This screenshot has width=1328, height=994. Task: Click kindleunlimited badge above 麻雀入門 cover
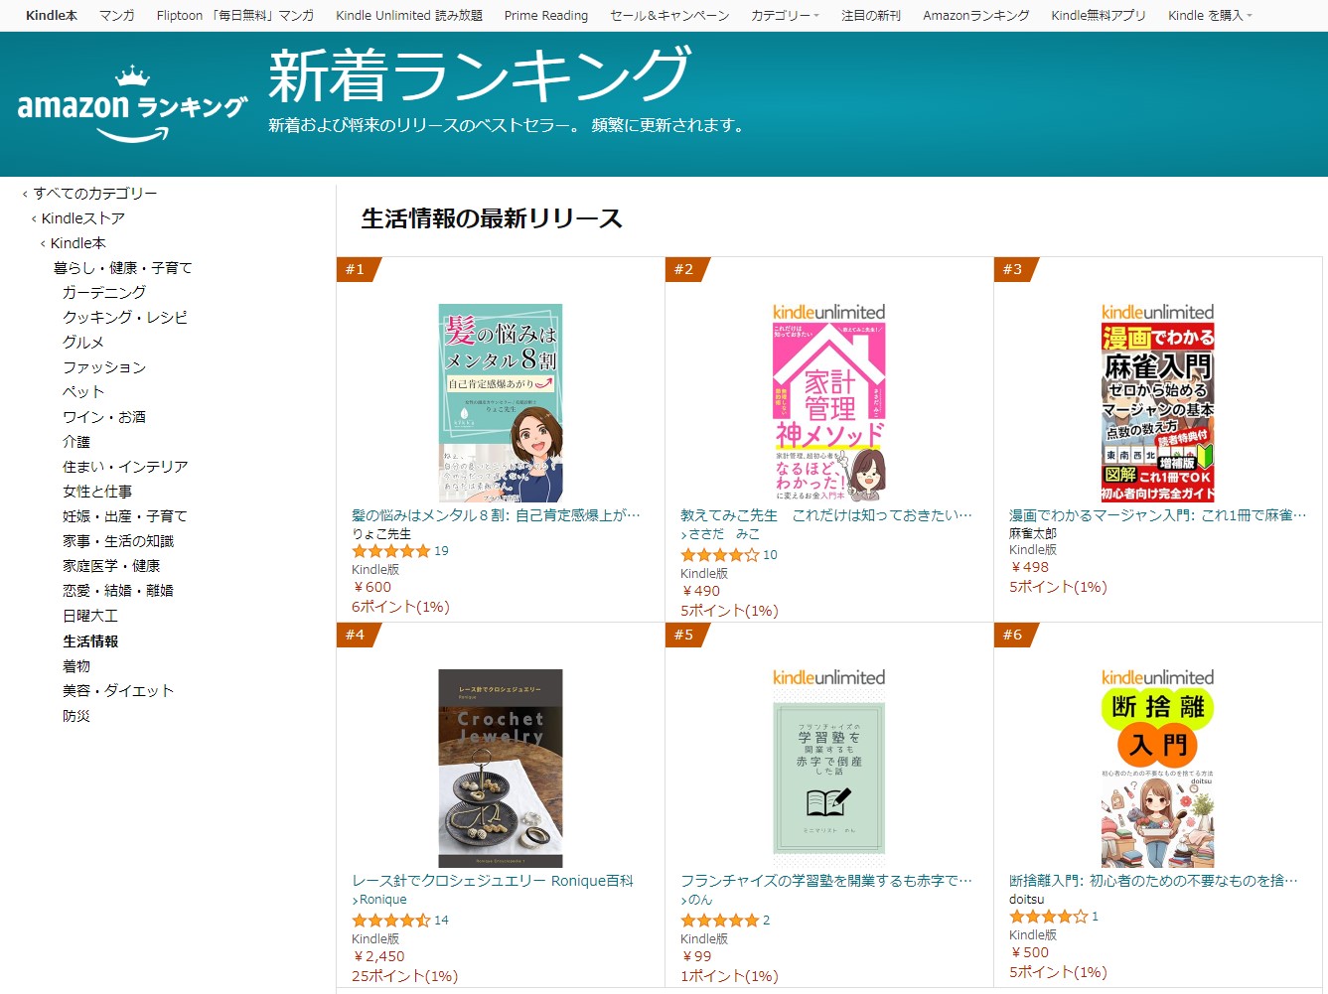pos(1157,312)
